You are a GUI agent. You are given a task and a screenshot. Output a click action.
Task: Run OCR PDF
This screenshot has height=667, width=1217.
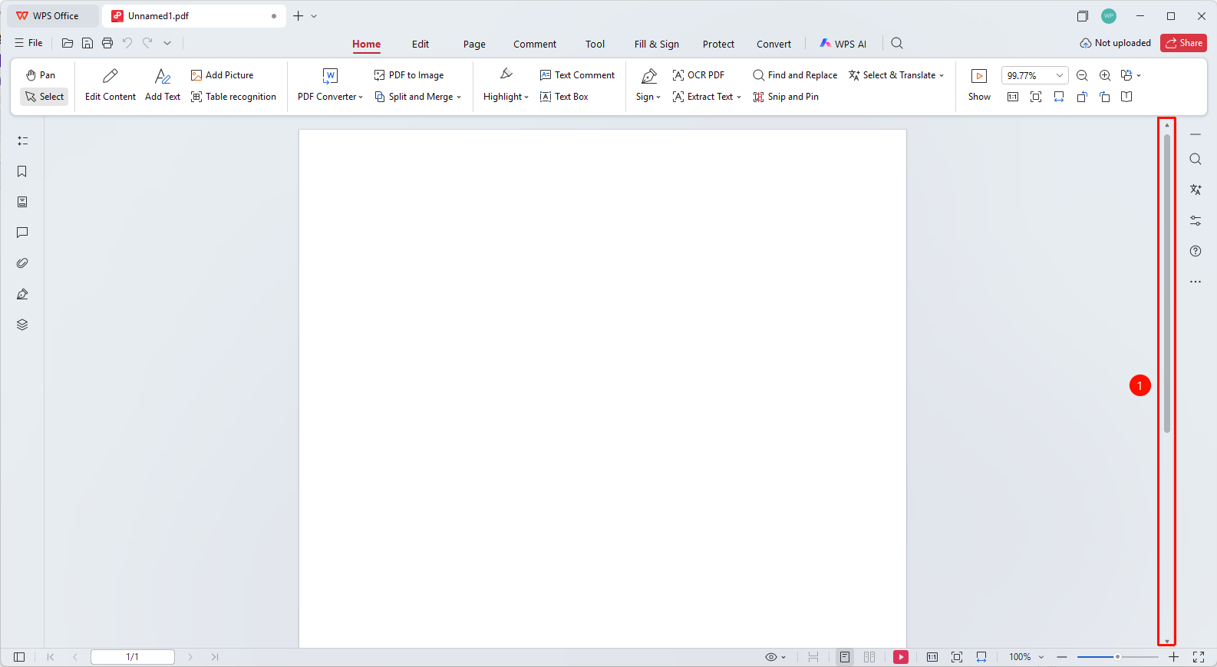coord(698,75)
